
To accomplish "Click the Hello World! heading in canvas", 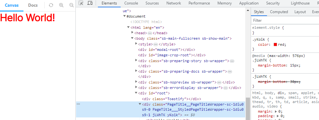I will pos(28,17).
